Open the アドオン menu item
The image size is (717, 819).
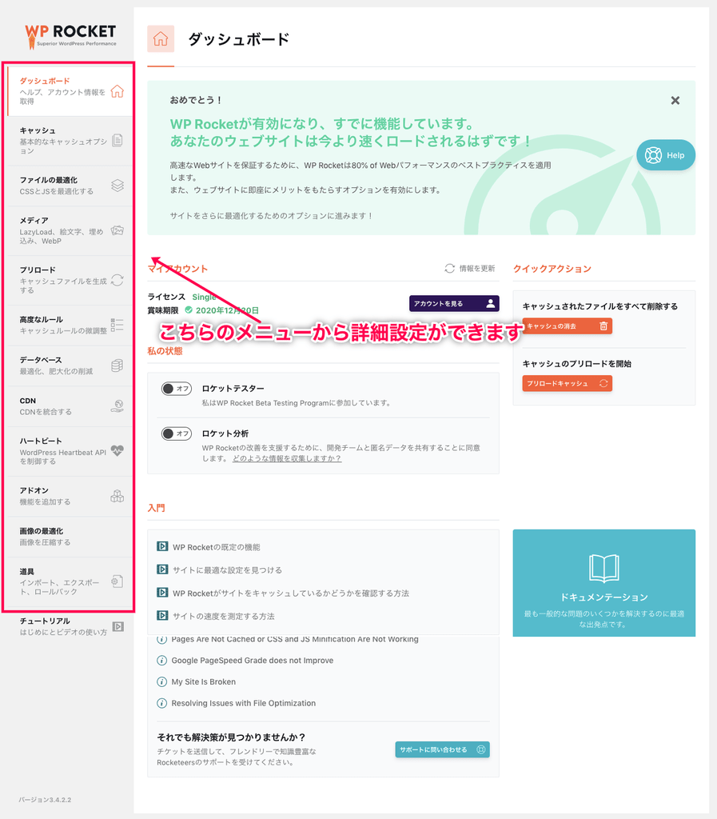tap(70, 496)
